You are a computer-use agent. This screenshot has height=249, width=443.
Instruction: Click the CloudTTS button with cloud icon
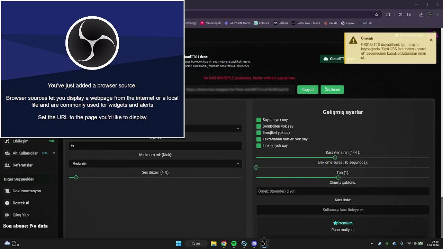[x=332, y=59]
